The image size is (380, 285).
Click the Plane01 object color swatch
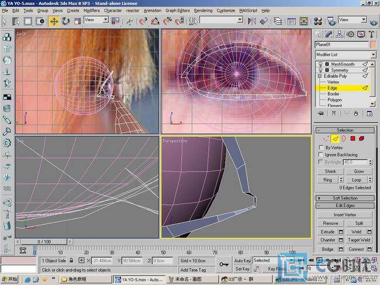click(373, 44)
